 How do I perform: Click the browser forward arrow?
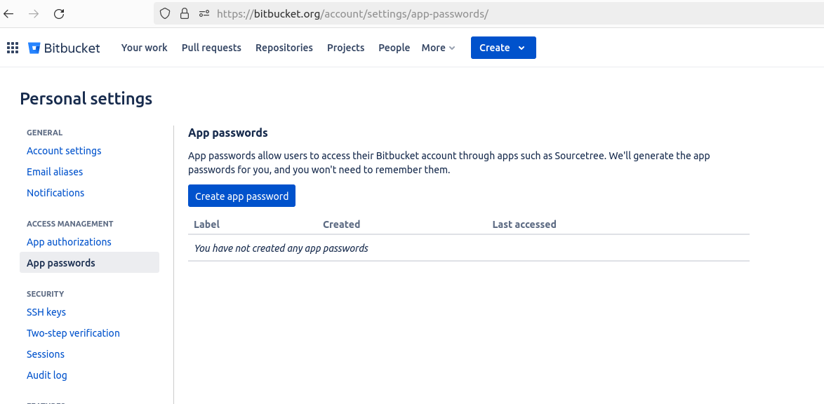click(34, 13)
